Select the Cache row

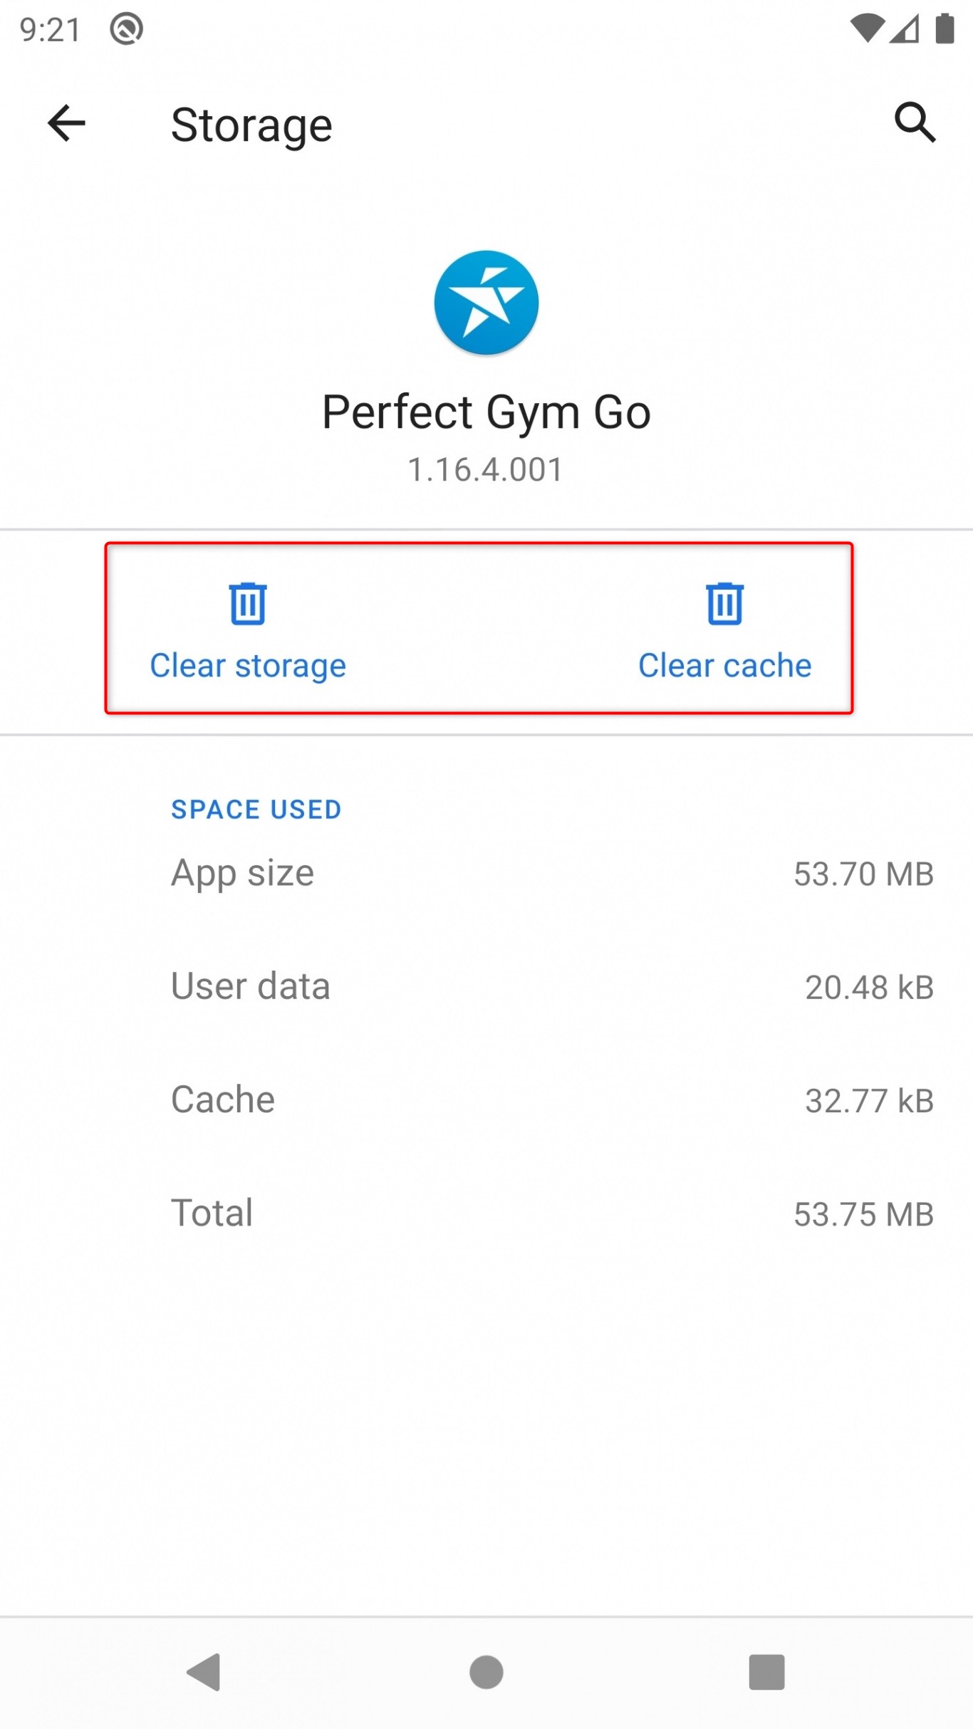(486, 1100)
